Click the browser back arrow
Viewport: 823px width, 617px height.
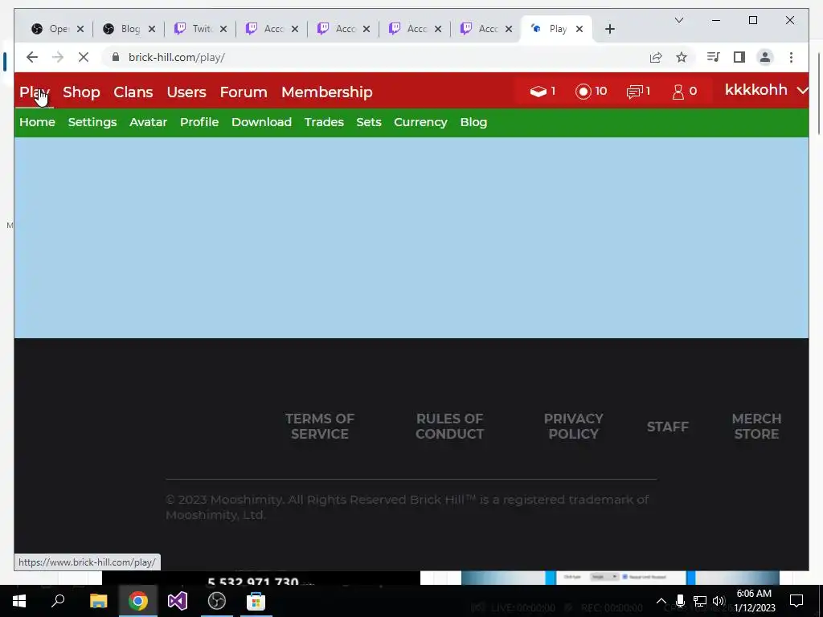coord(32,57)
